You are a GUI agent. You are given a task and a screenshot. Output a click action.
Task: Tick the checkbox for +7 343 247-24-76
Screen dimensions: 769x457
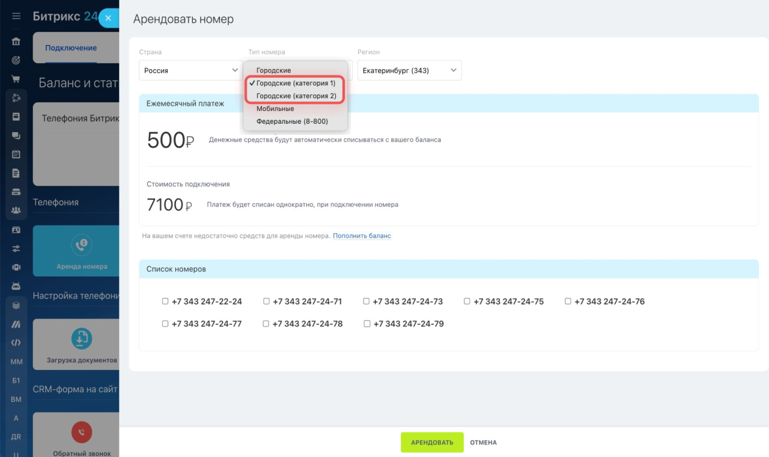(x=568, y=301)
